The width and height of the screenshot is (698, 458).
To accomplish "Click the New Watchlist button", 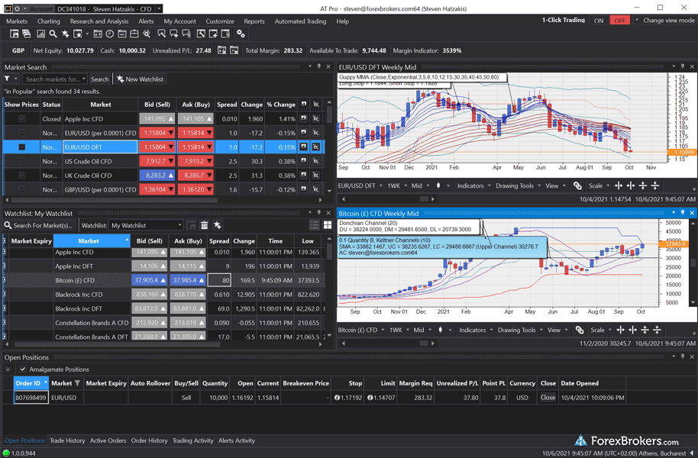I will pos(141,79).
